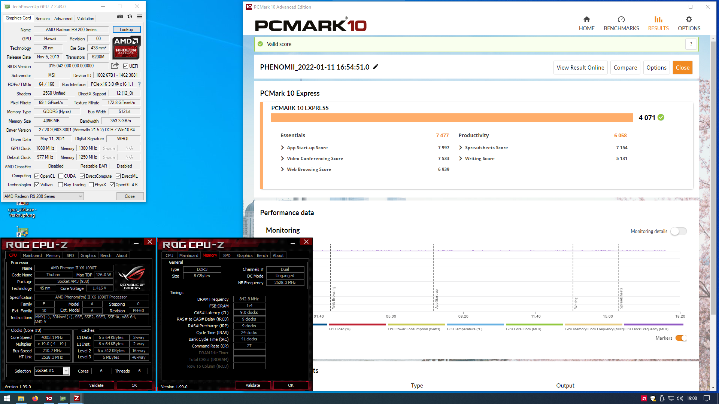
Task: Click Validate in left CPU-Z window
Action: tap(96, 385)
